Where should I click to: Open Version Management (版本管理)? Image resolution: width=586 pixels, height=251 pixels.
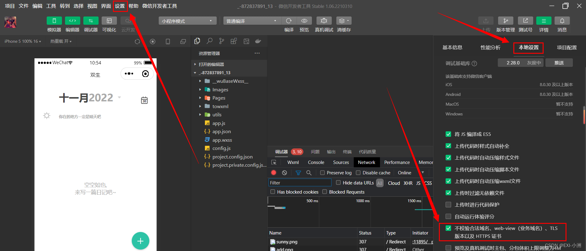(x=506, y=21)
